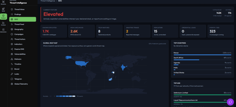Select Malware in the sidebar

[23, 59]
